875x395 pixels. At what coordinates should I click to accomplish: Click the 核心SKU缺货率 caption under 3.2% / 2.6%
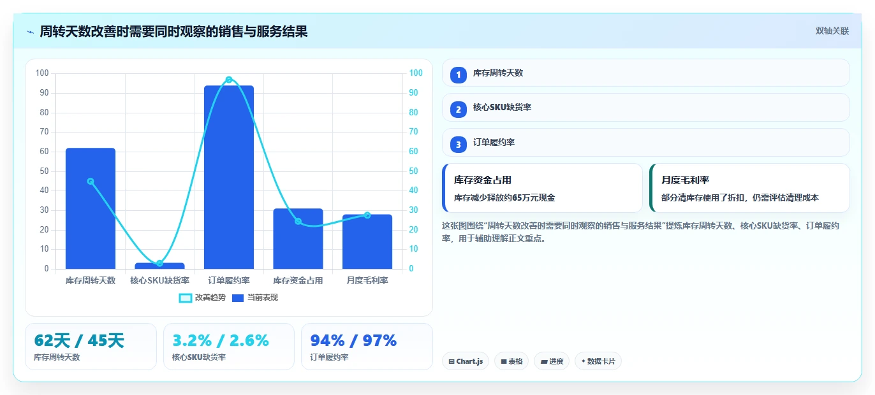(199, 357)
